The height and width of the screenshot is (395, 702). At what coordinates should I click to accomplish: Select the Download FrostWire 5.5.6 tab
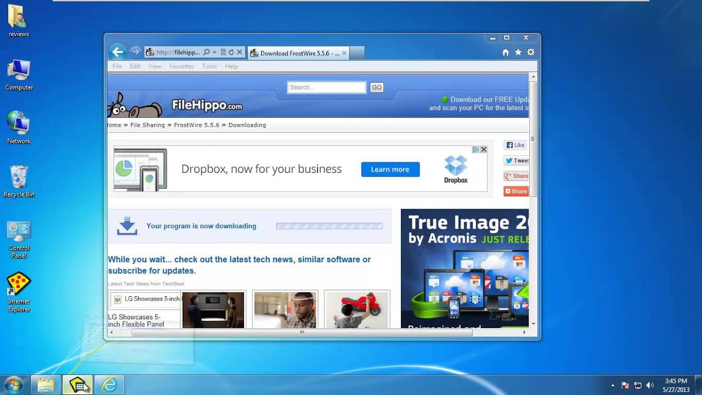pos(298,53)
